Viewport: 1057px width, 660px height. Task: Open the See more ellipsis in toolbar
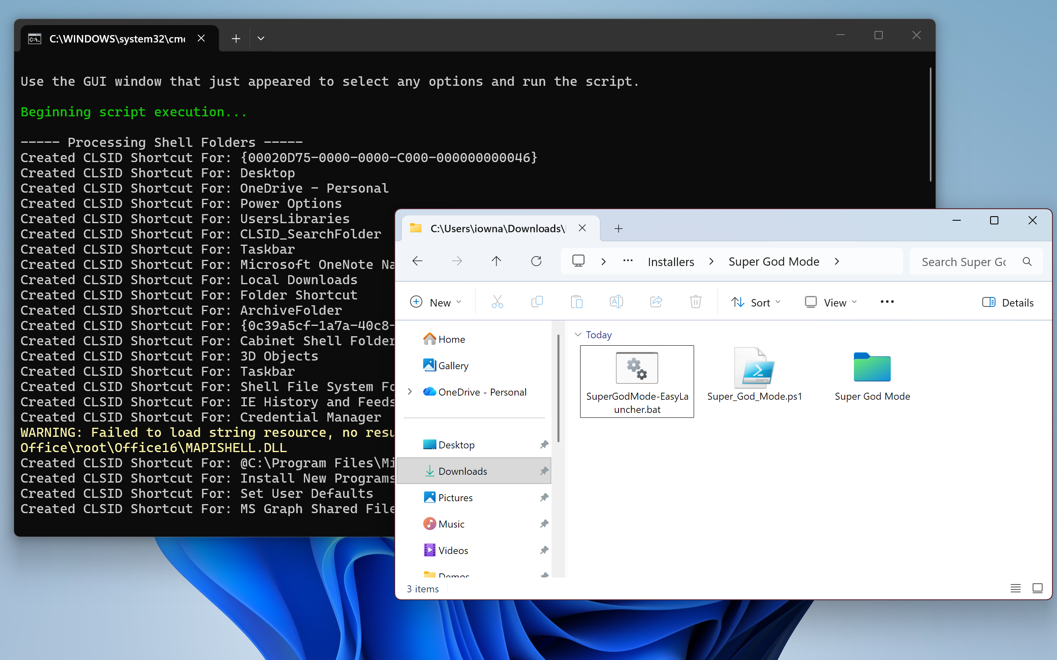point(887,302)
